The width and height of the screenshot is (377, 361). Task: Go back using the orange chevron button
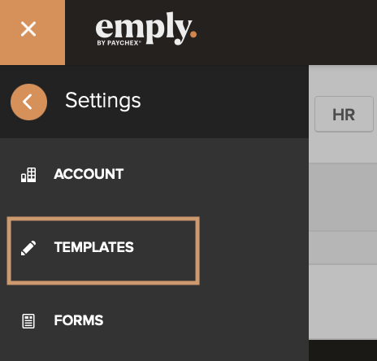pyautogui.click(x=28, y=102)
